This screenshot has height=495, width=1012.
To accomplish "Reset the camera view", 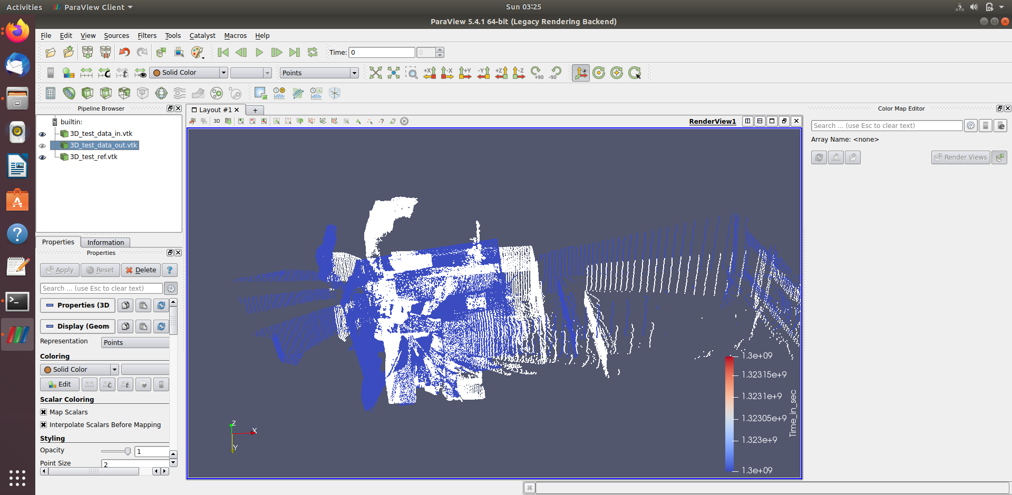I will pos(375,73).
